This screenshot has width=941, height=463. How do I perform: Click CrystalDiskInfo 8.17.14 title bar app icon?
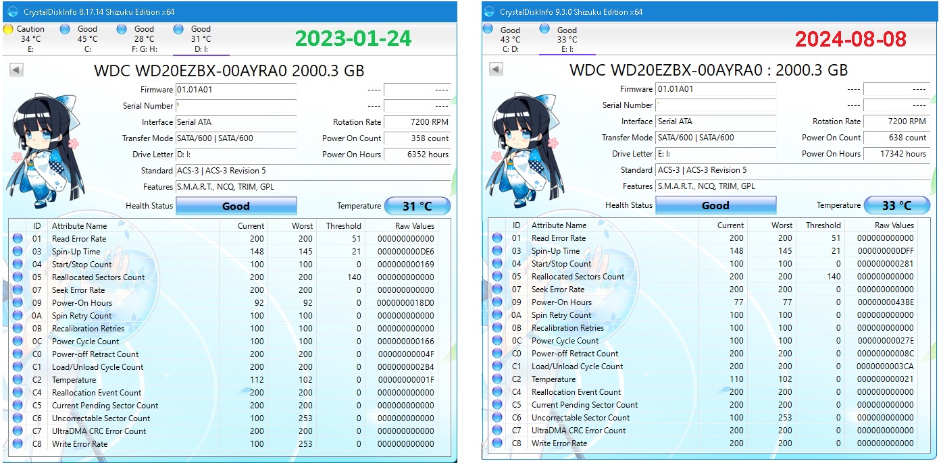click(13, 11)
